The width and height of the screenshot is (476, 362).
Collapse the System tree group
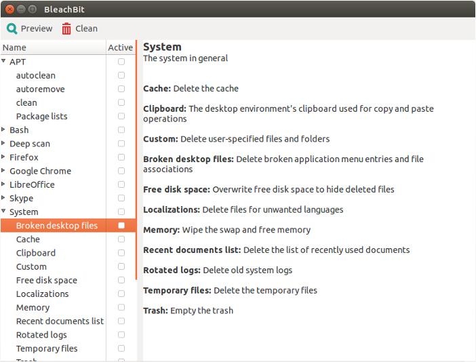tap(3, 211)
